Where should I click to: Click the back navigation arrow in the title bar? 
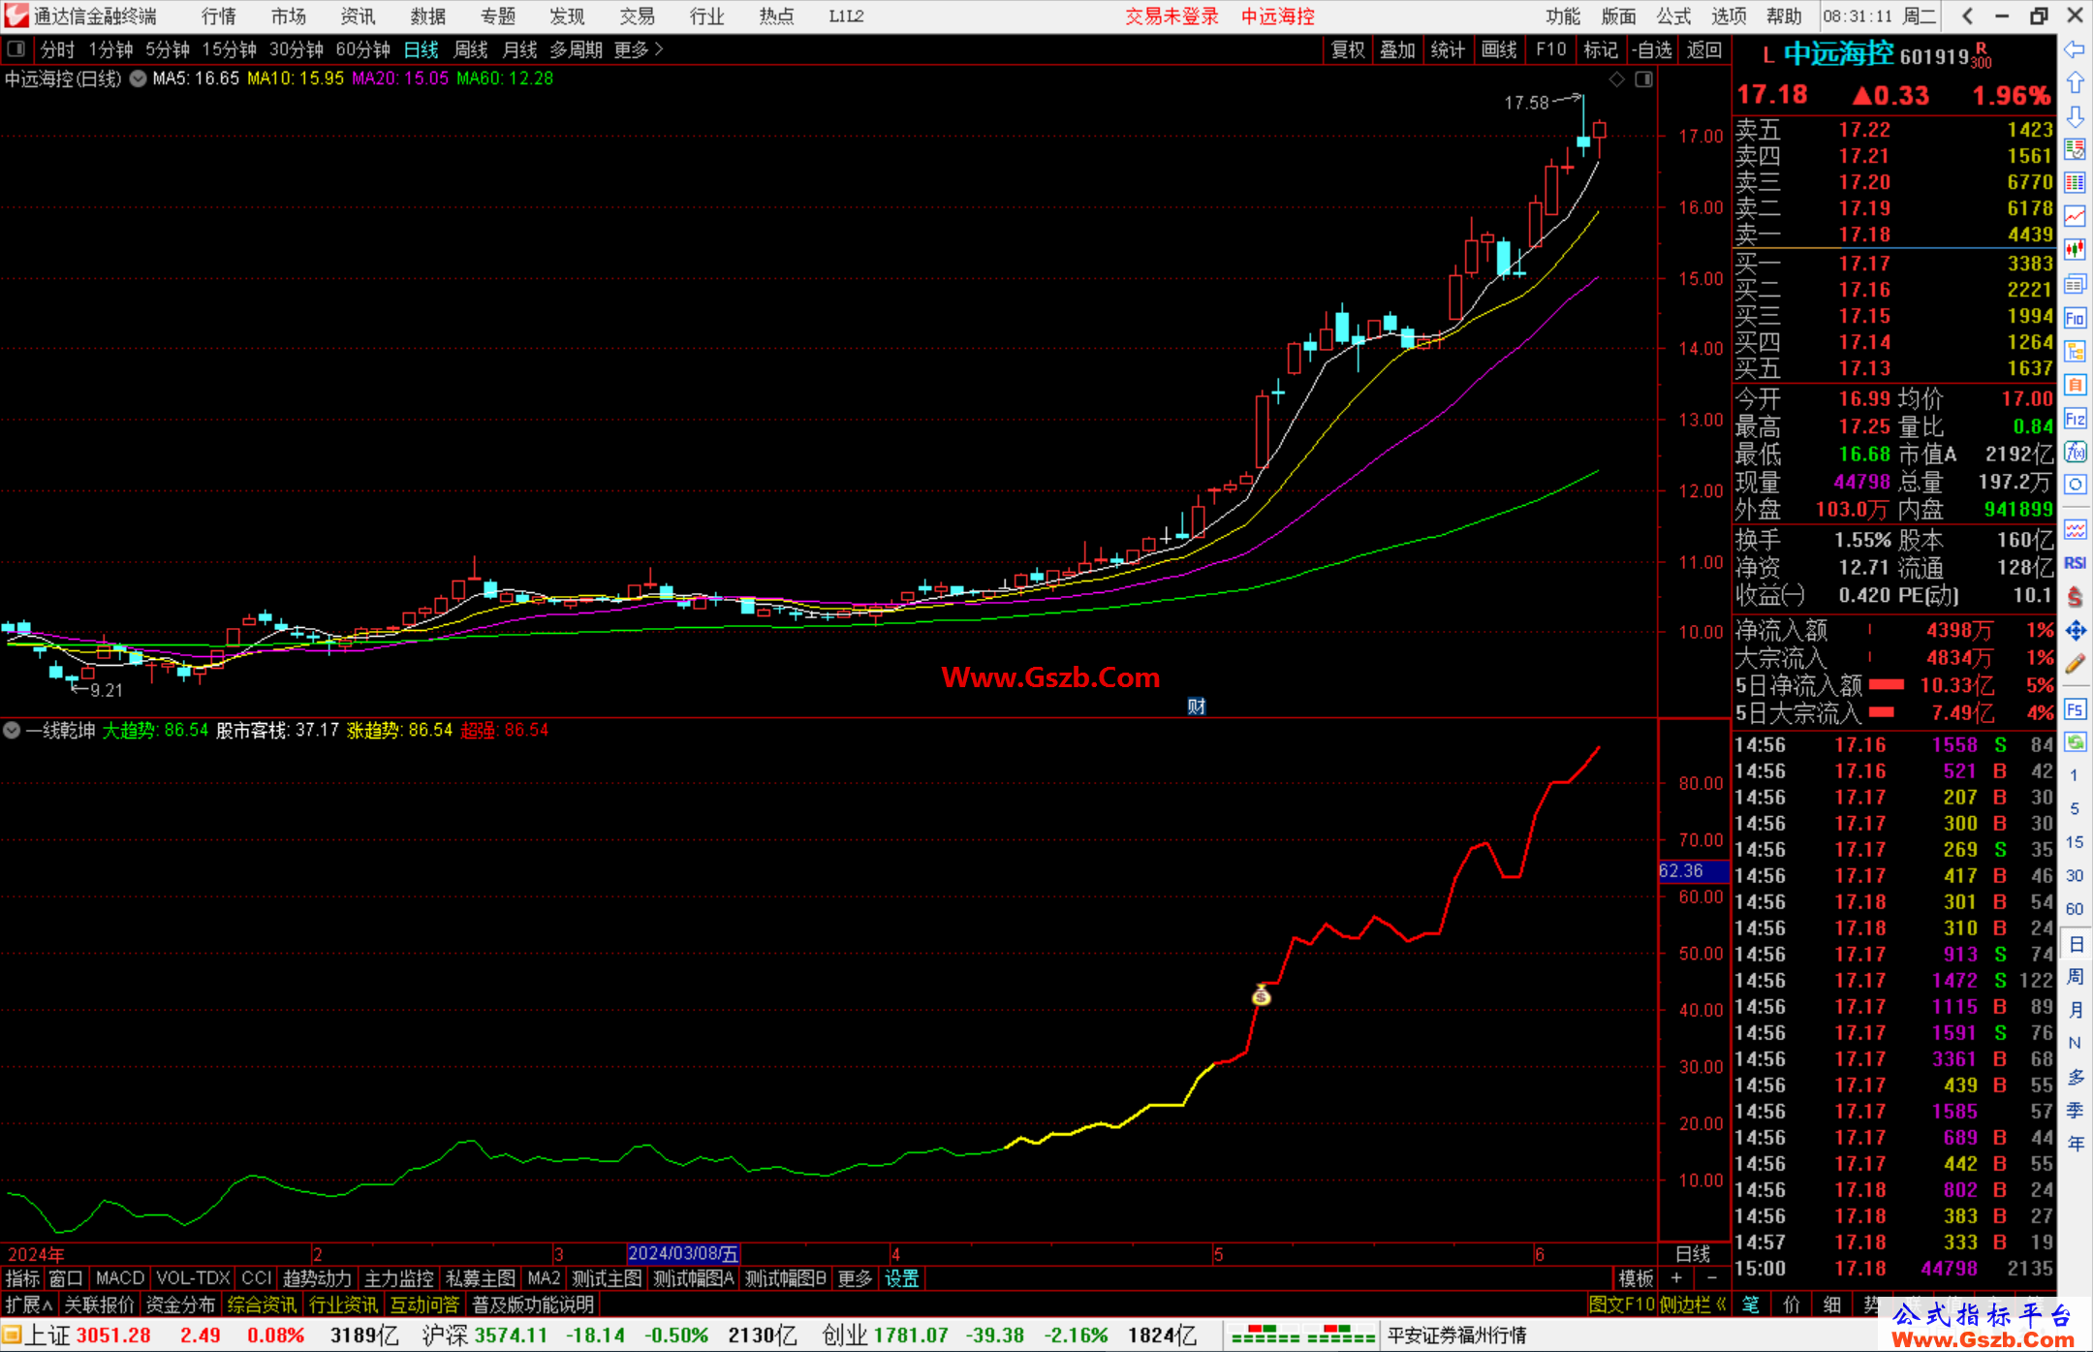click(1967, 16)
